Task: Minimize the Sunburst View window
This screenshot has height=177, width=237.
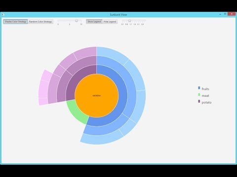Action: [220, 14]
